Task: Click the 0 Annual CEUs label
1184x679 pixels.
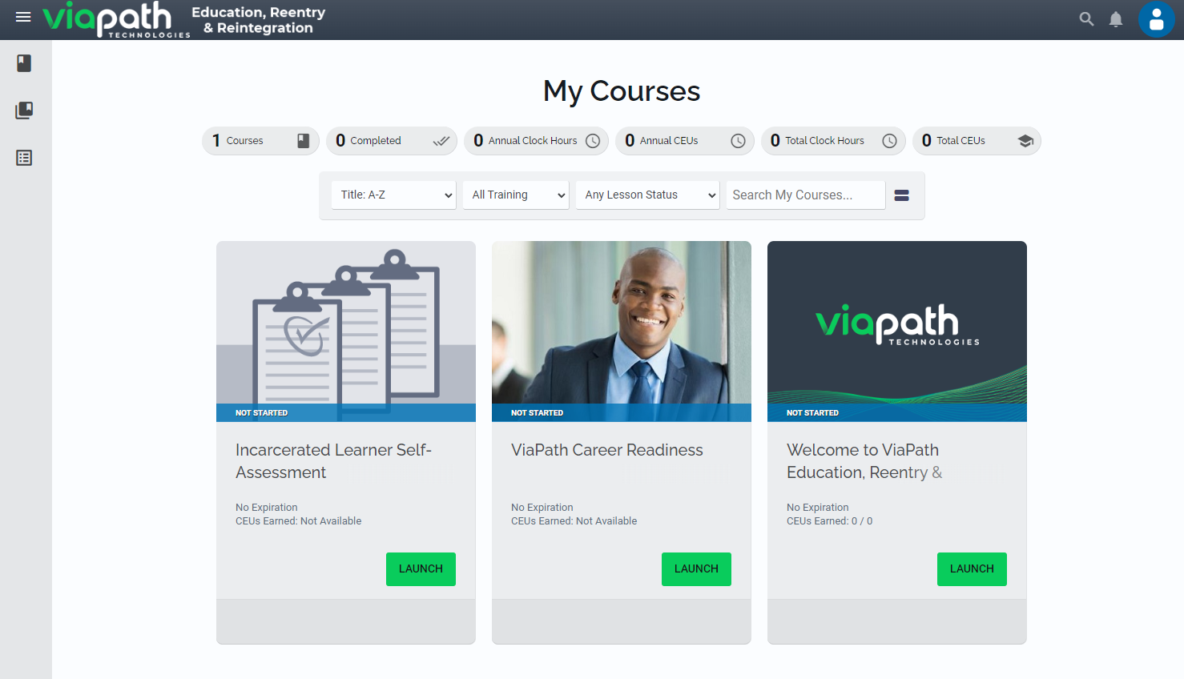Action: [x=662, y=141]
